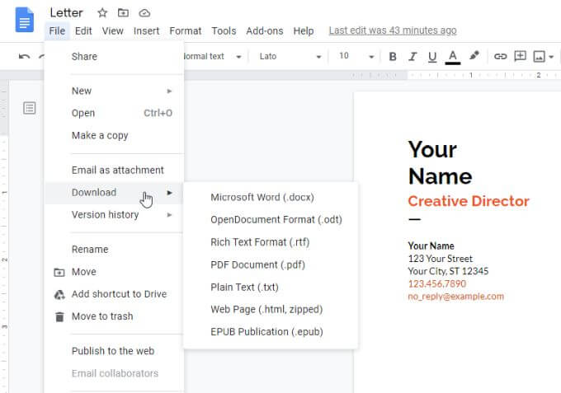Click the move-to-folder icon beside title

coord(124,12)
